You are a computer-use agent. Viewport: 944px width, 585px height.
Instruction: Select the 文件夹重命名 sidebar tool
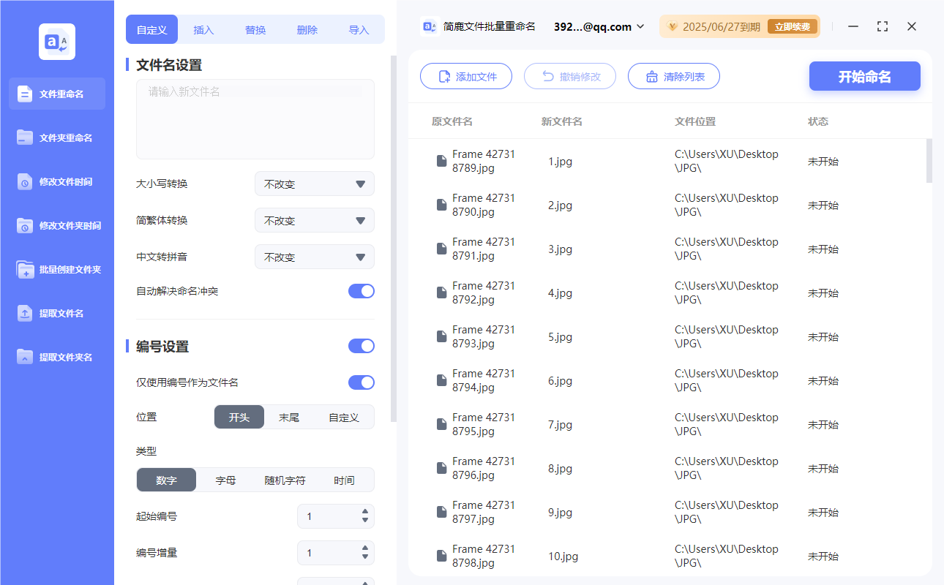(56, 137)
